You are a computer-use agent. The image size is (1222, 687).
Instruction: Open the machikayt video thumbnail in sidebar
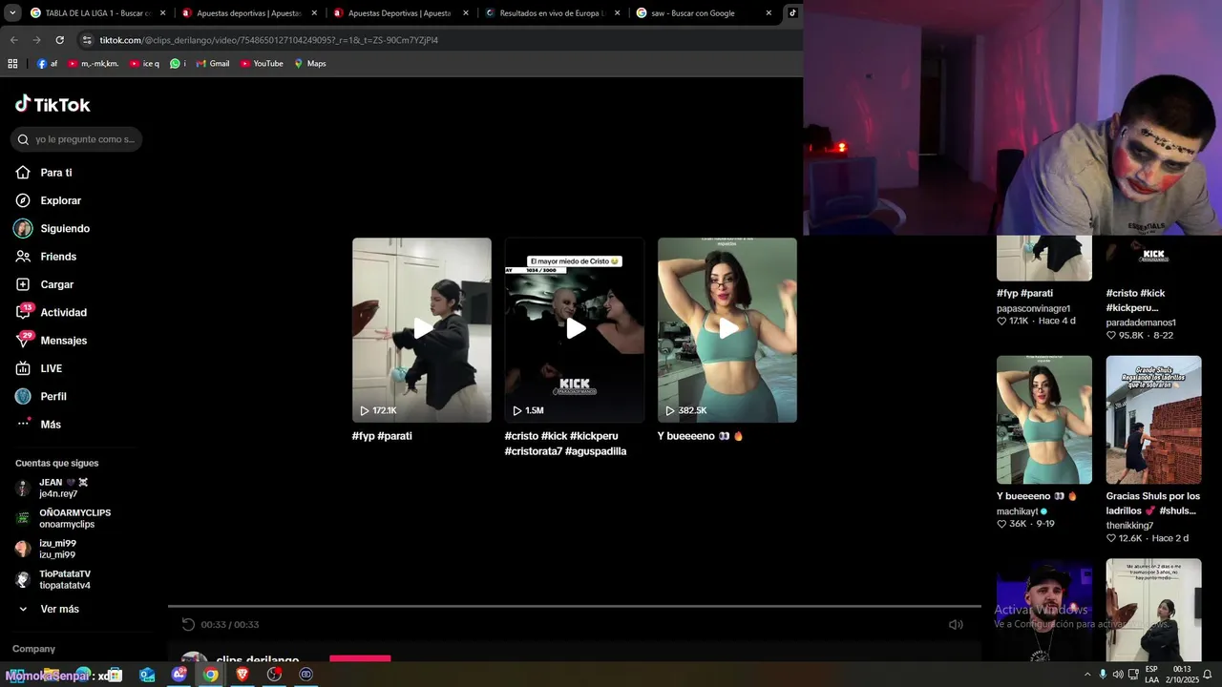click(1044, 420)
